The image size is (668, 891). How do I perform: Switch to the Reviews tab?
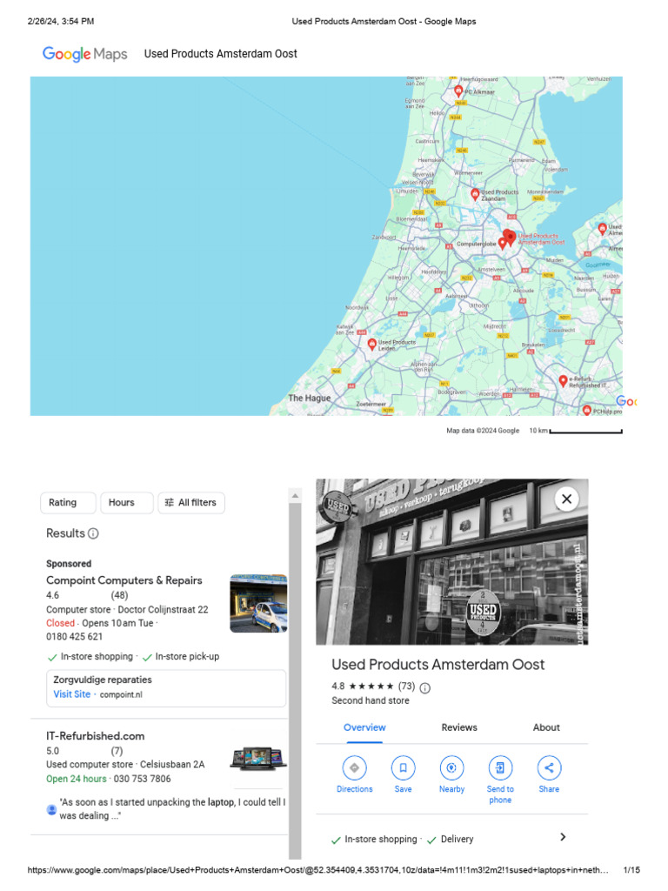tap(459, 727)
